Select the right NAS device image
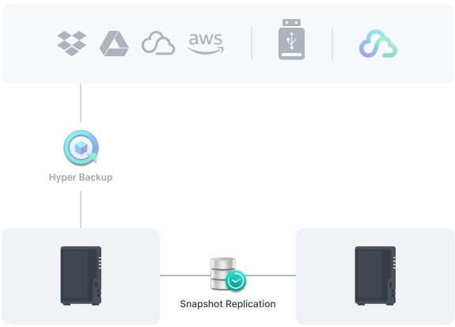 pos(376,276)
